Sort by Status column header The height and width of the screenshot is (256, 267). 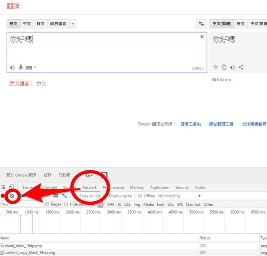tap(229, 238)
